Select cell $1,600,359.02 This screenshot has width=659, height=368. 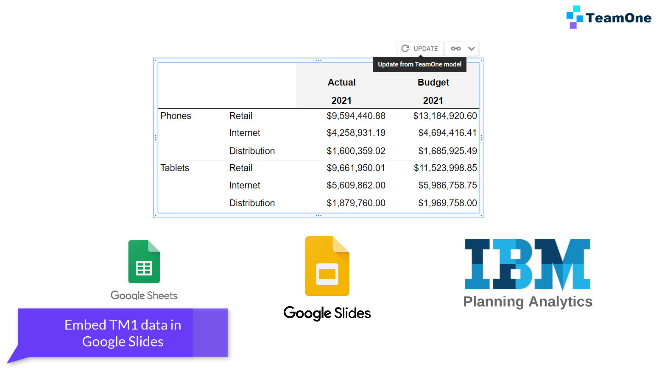(356, 151)
